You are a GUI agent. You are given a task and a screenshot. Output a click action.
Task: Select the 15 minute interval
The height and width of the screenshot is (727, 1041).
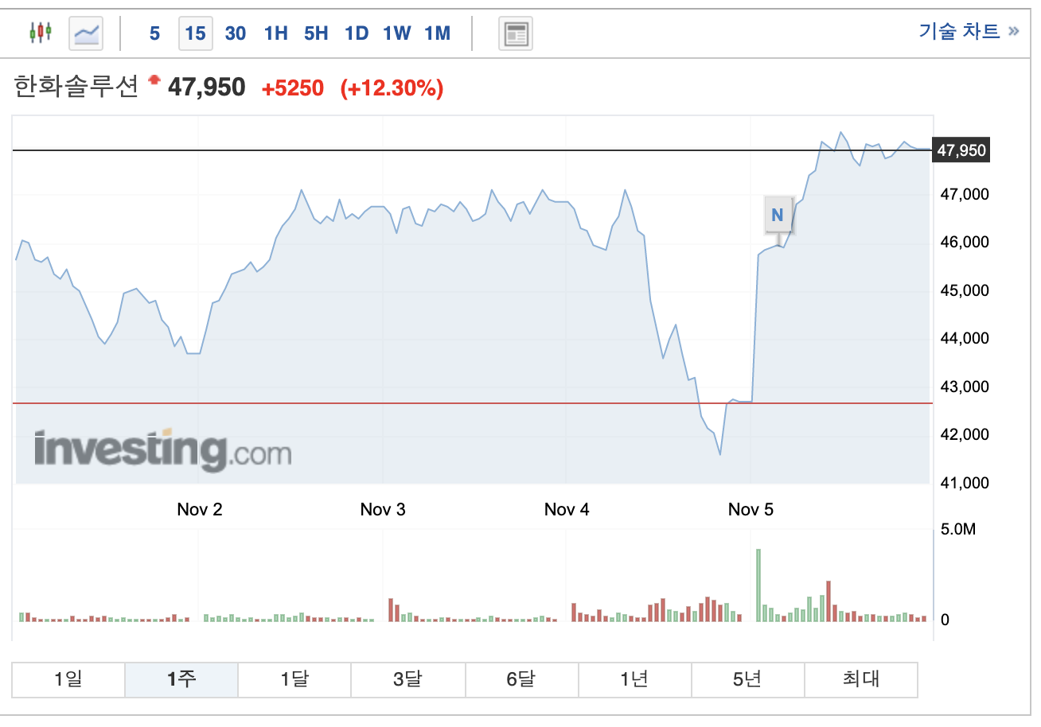195,33
